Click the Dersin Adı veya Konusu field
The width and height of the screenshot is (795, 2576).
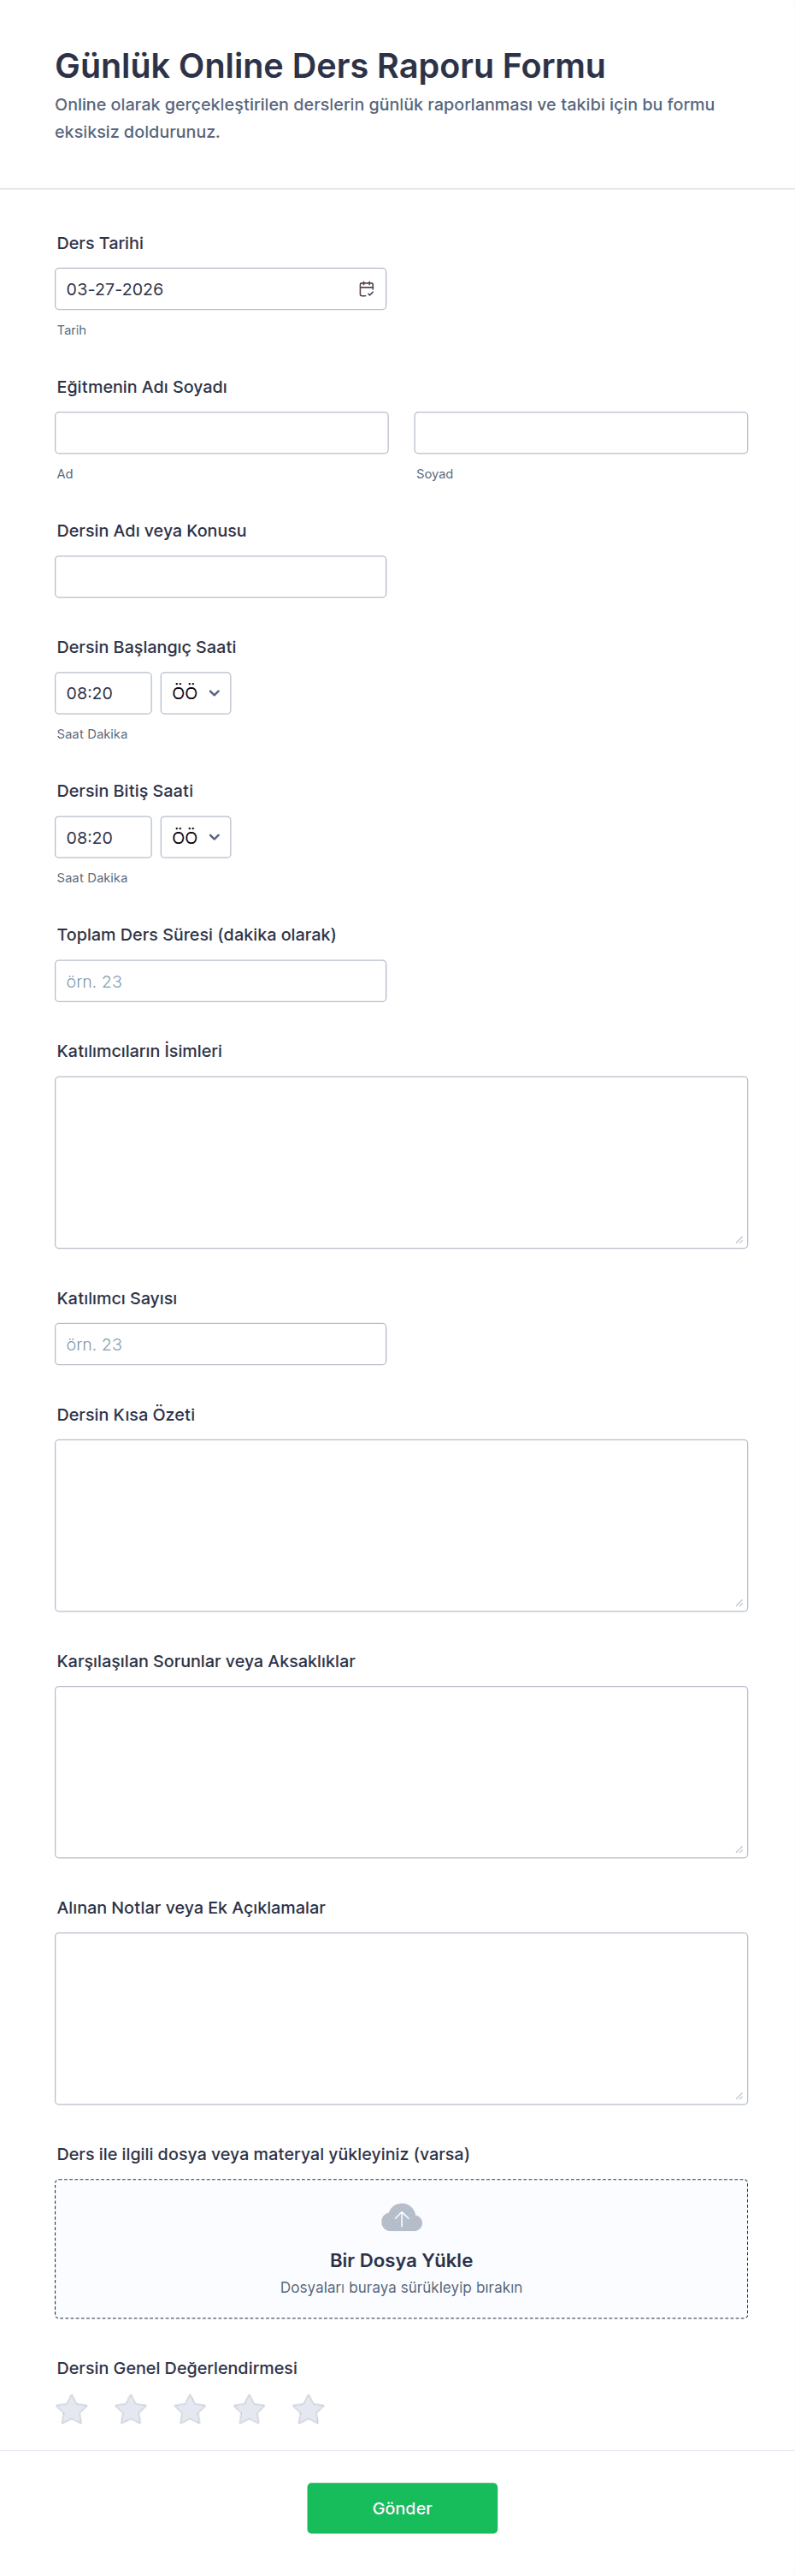coord(221,577)
